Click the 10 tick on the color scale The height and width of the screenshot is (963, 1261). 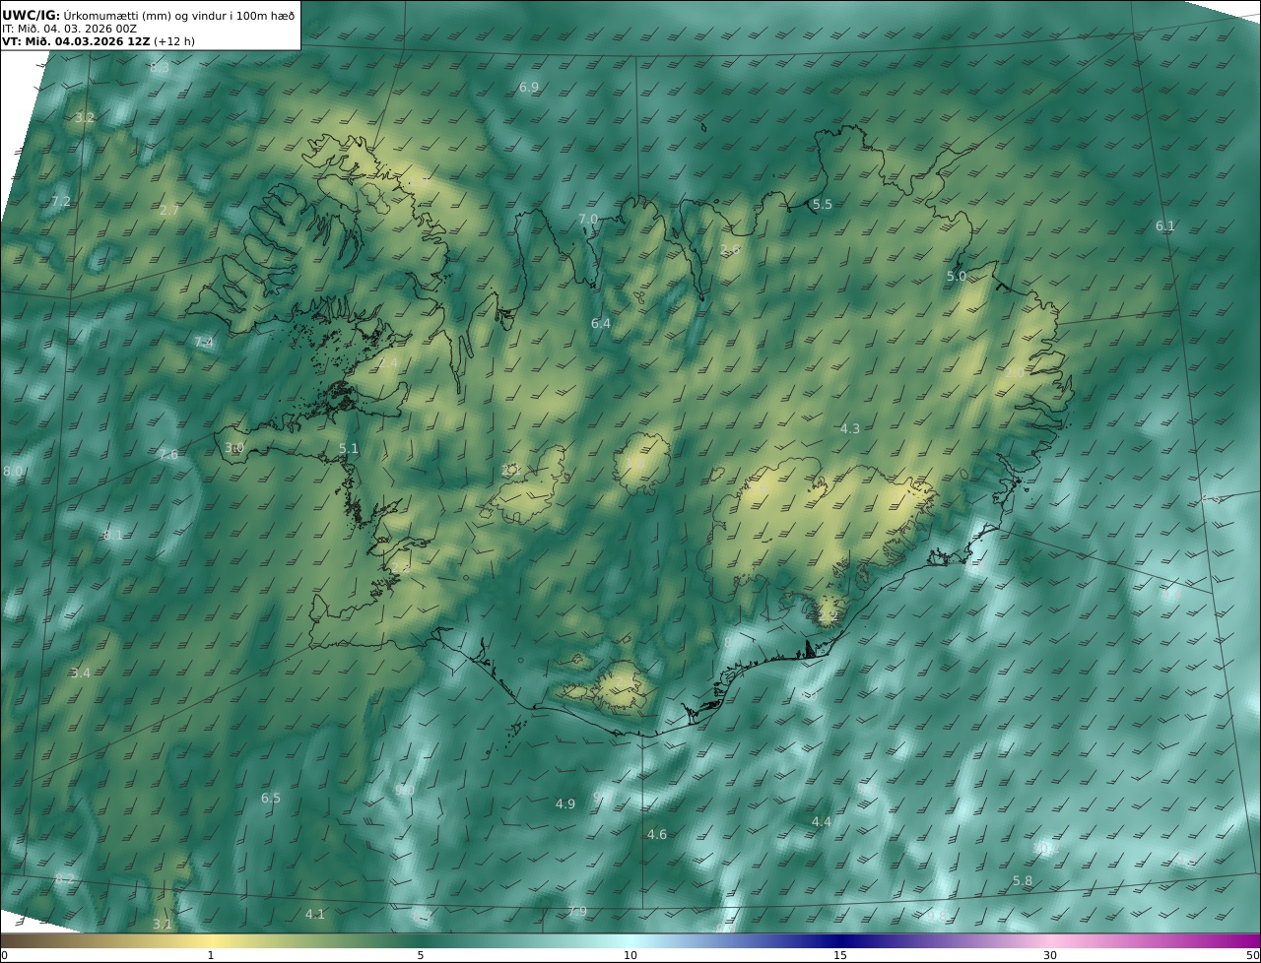tap(630, 955)
